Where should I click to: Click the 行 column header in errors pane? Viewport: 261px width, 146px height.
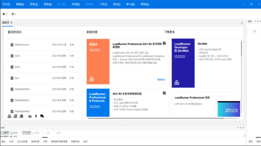(x=255, y=31)
